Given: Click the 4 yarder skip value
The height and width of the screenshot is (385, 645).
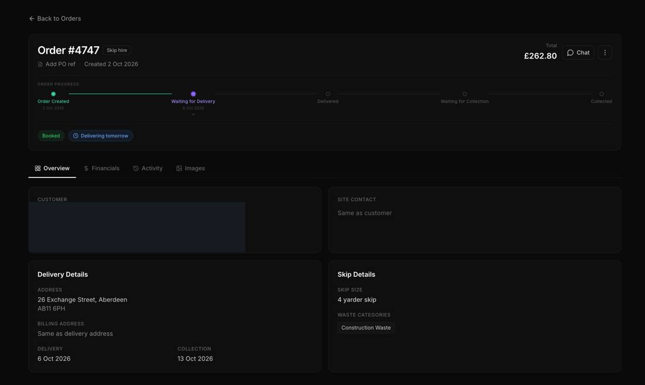Looking at the screenshot, I should (357, 300).
